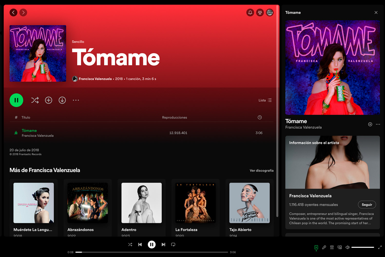The height and width of the screenshot is (257, 385).
Task: Add song to Liked Songs in side panel
Action: click(x=370, y=124)
